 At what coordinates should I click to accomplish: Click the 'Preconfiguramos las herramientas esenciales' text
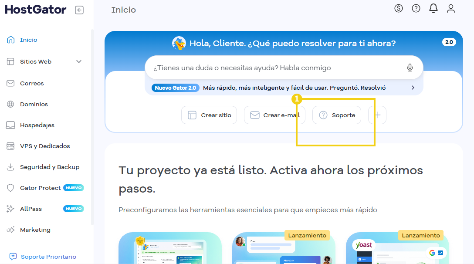[248, 210]
